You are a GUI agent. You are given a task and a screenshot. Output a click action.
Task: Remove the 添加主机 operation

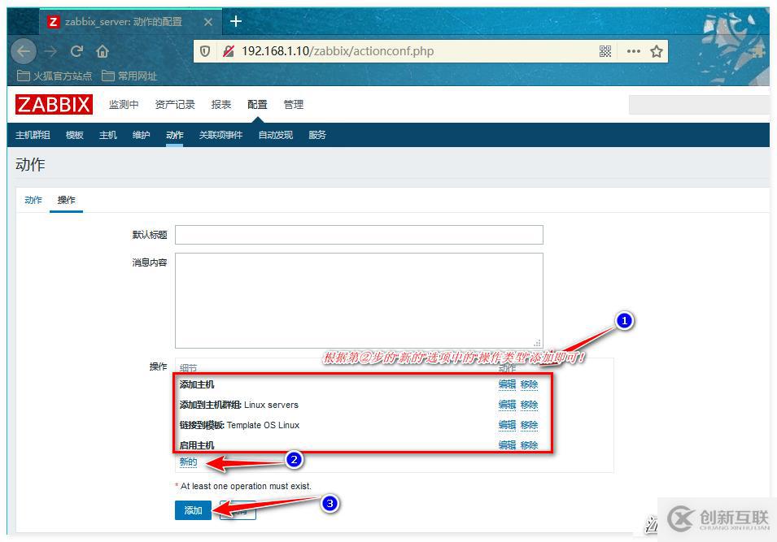tap(529, 384)
